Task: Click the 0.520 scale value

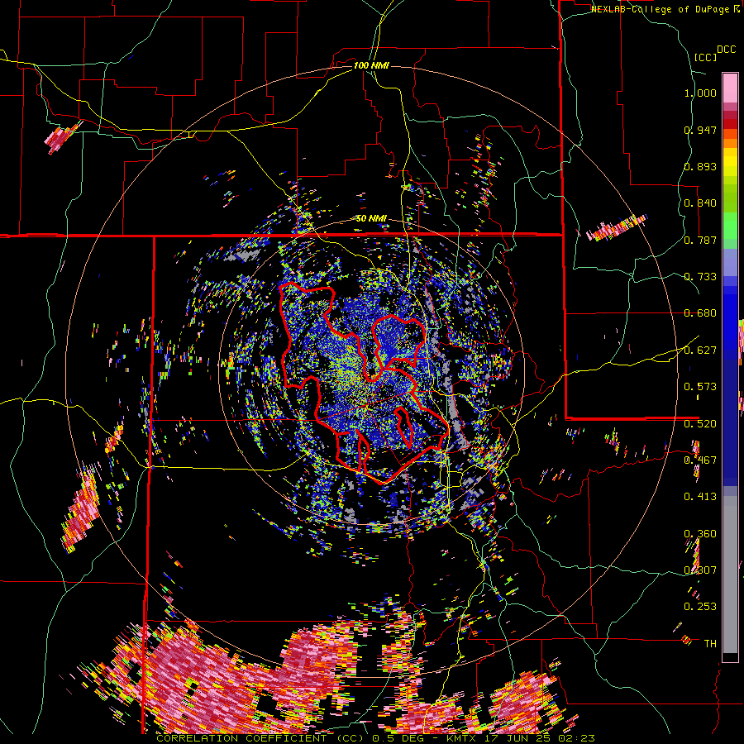Action: click(x=700, y=424)
